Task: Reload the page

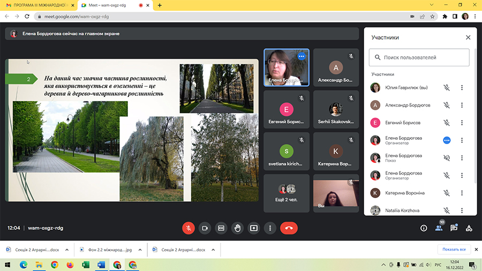Action: pos(27,16)
